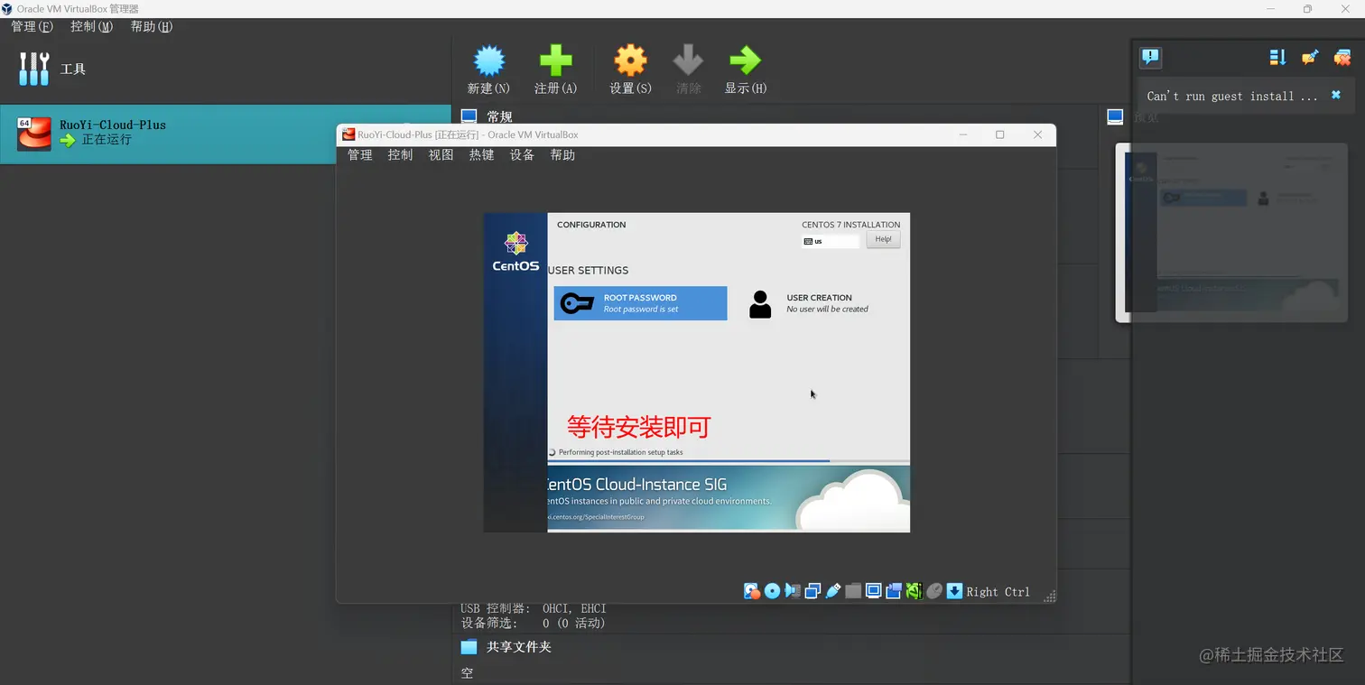The height and width of the screenshot is (685, 1365).
Task: Click the shared folders status icon
Action: click(853, 591)
